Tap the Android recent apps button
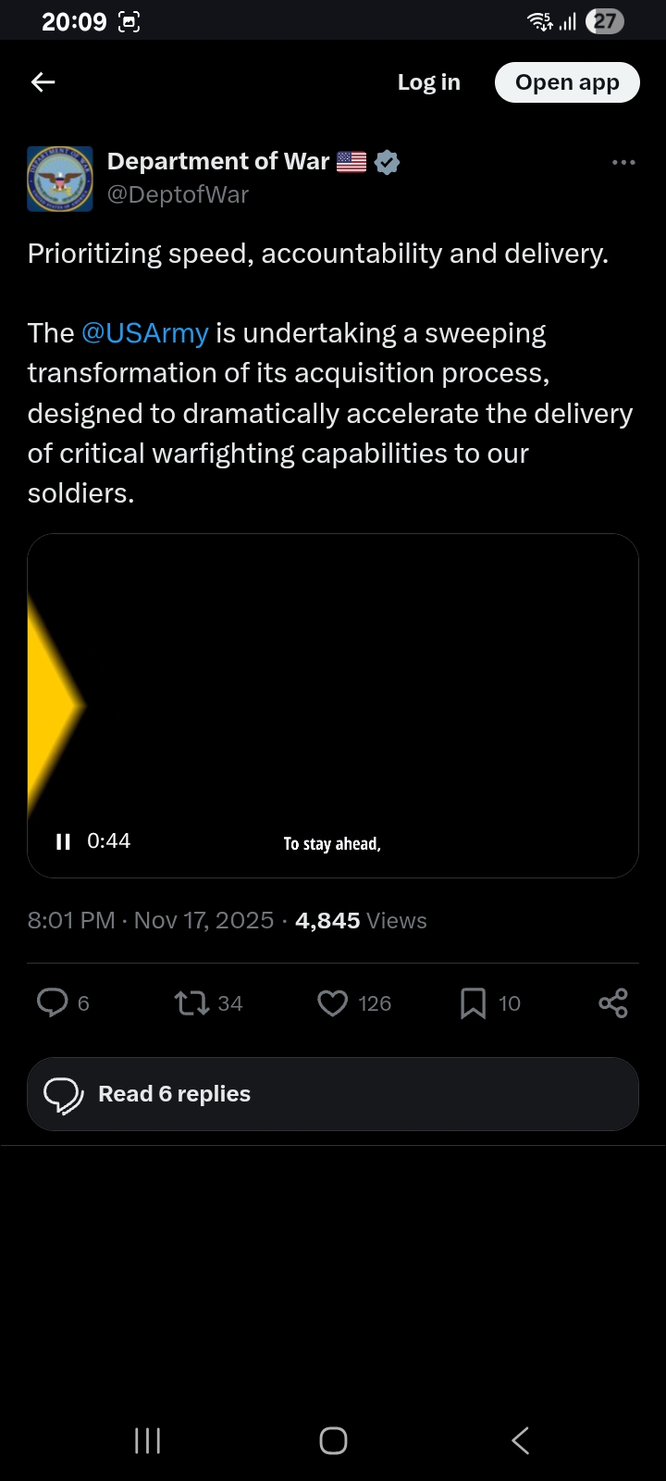666x1481 pixels. 148,1440
